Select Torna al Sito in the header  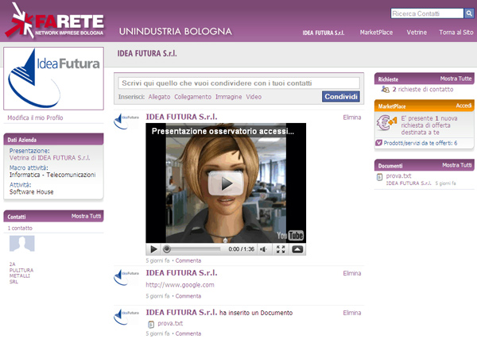456,33
